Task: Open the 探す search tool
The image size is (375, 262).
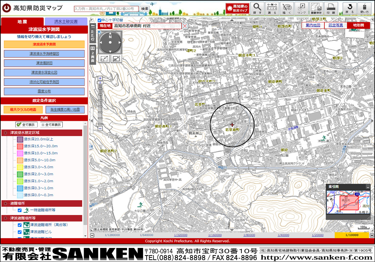Action: click(x=257, y=8)
